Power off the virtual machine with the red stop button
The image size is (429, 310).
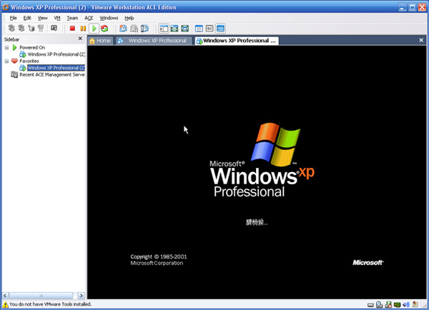click(72, 28)
